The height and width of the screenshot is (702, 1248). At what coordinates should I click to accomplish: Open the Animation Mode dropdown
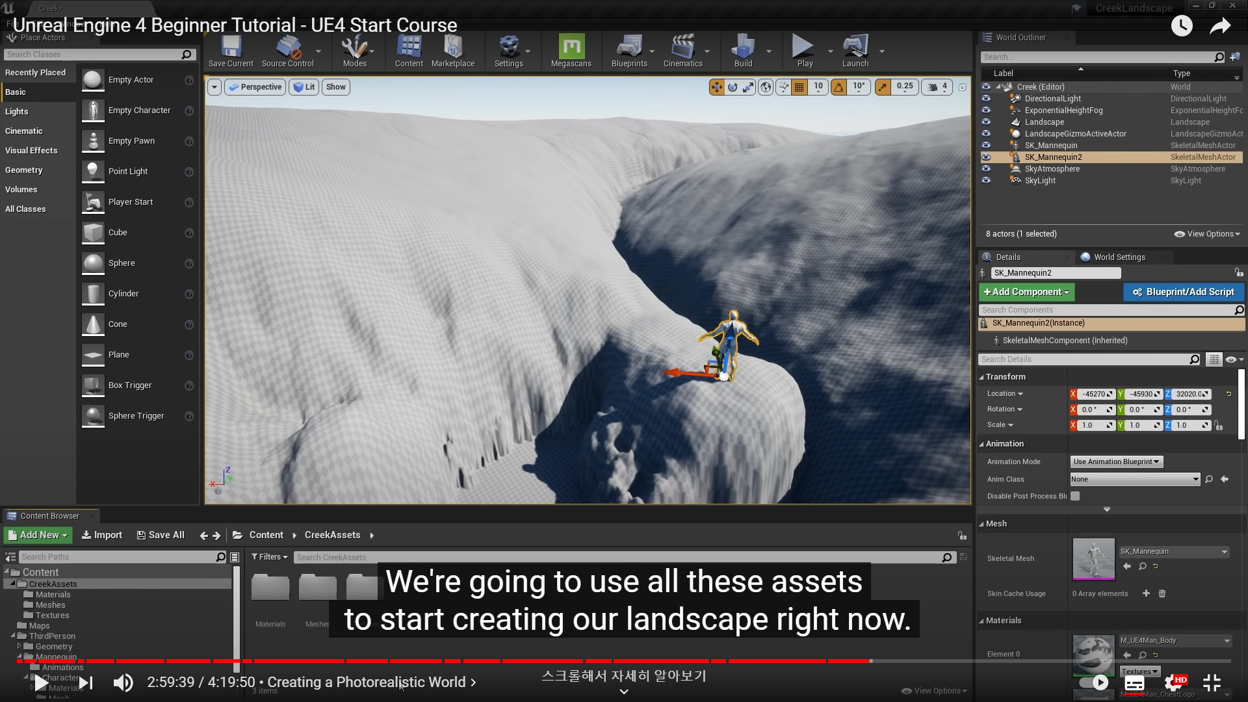click(1116, 461)
